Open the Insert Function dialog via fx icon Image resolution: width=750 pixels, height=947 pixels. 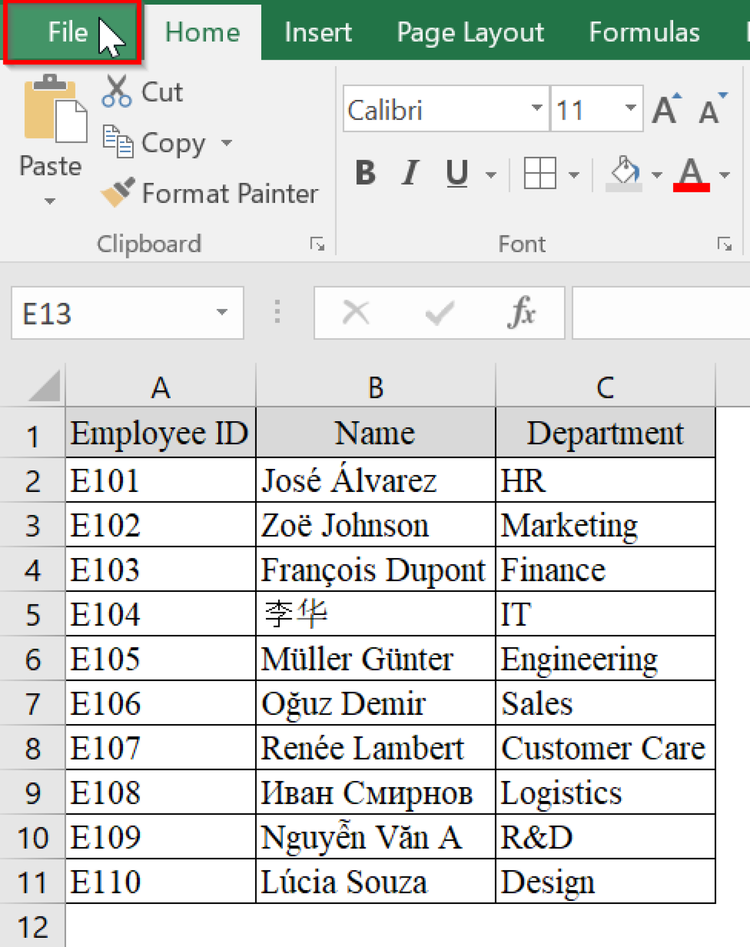522,313
